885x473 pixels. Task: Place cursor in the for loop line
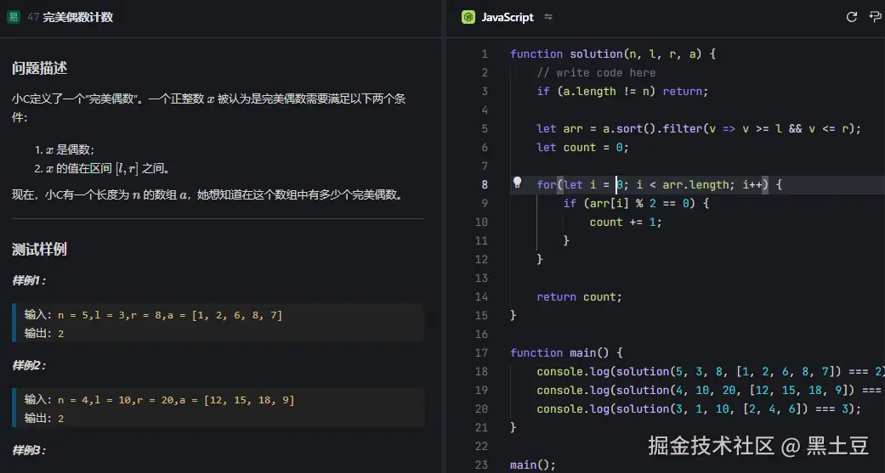(x=659, y=184)
